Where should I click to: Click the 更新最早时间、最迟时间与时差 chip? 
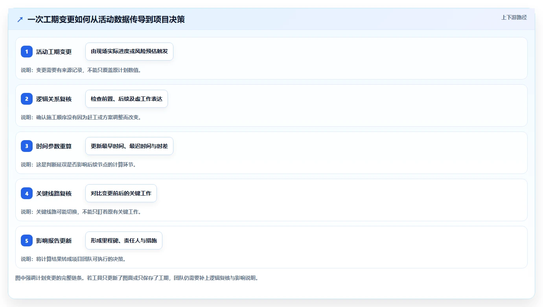click(129, 146)
